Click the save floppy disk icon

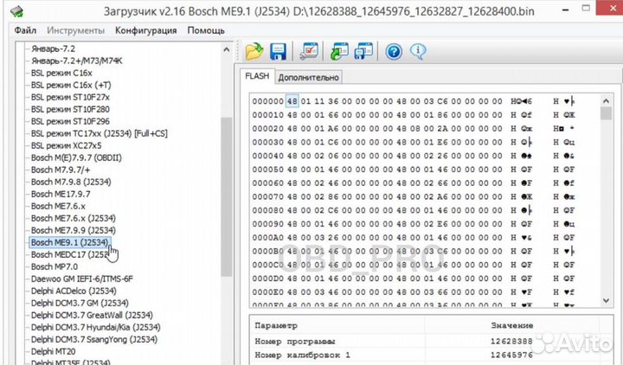coord(278,51)
